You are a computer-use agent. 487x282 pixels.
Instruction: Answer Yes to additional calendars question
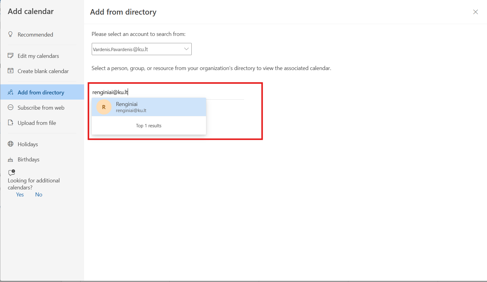(x=20, y=195)
